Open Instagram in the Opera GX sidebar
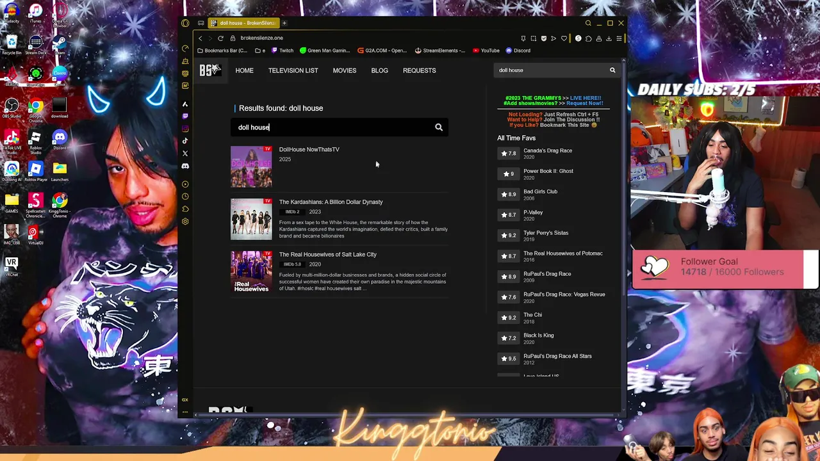This screenshot has height=461, width=820. click(185, 128)
